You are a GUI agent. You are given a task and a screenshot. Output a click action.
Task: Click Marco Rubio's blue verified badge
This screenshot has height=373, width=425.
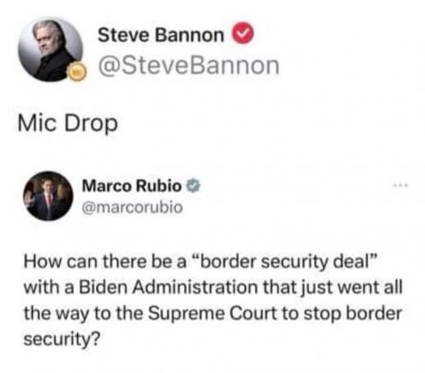193,186
